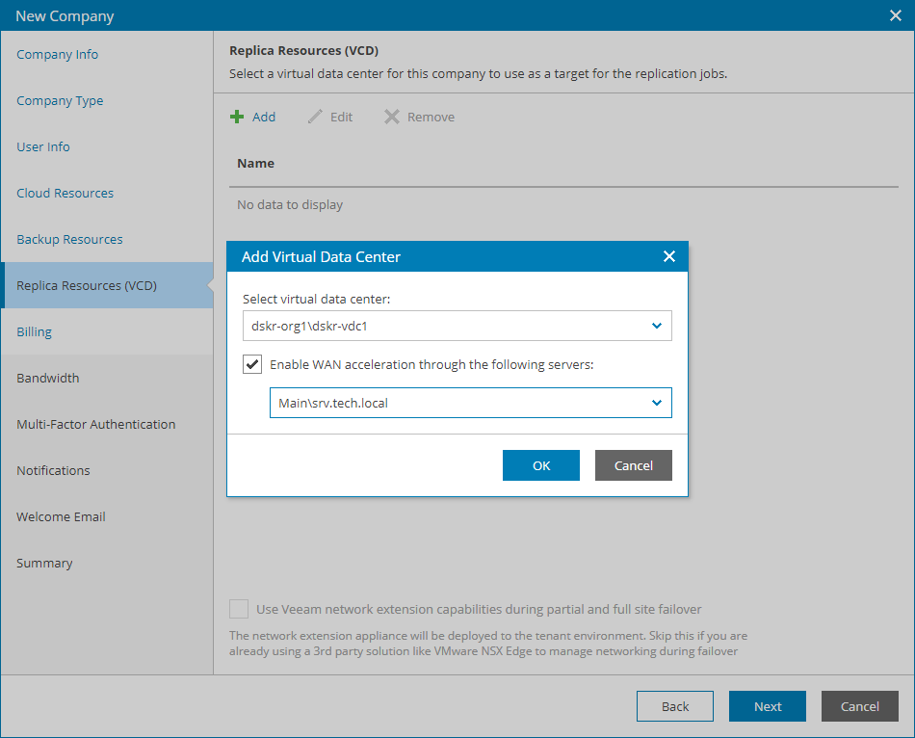The width and height of the screenshot is (915, 738).
Task: Uncheck Enable WAN acceleration checkbox
Action: click(x=252, y=364)
